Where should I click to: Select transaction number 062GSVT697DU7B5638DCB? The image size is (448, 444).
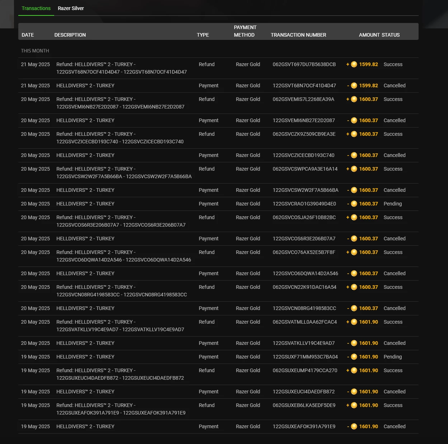[x=304, y=64]
